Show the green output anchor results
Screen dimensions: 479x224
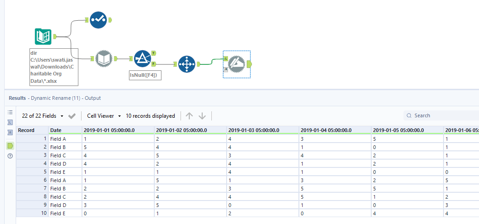10,146
